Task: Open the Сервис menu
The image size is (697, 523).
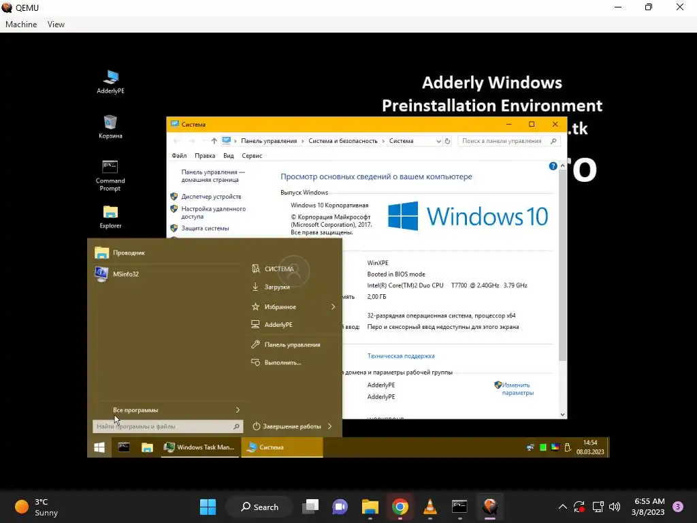Action: [252, 156]
